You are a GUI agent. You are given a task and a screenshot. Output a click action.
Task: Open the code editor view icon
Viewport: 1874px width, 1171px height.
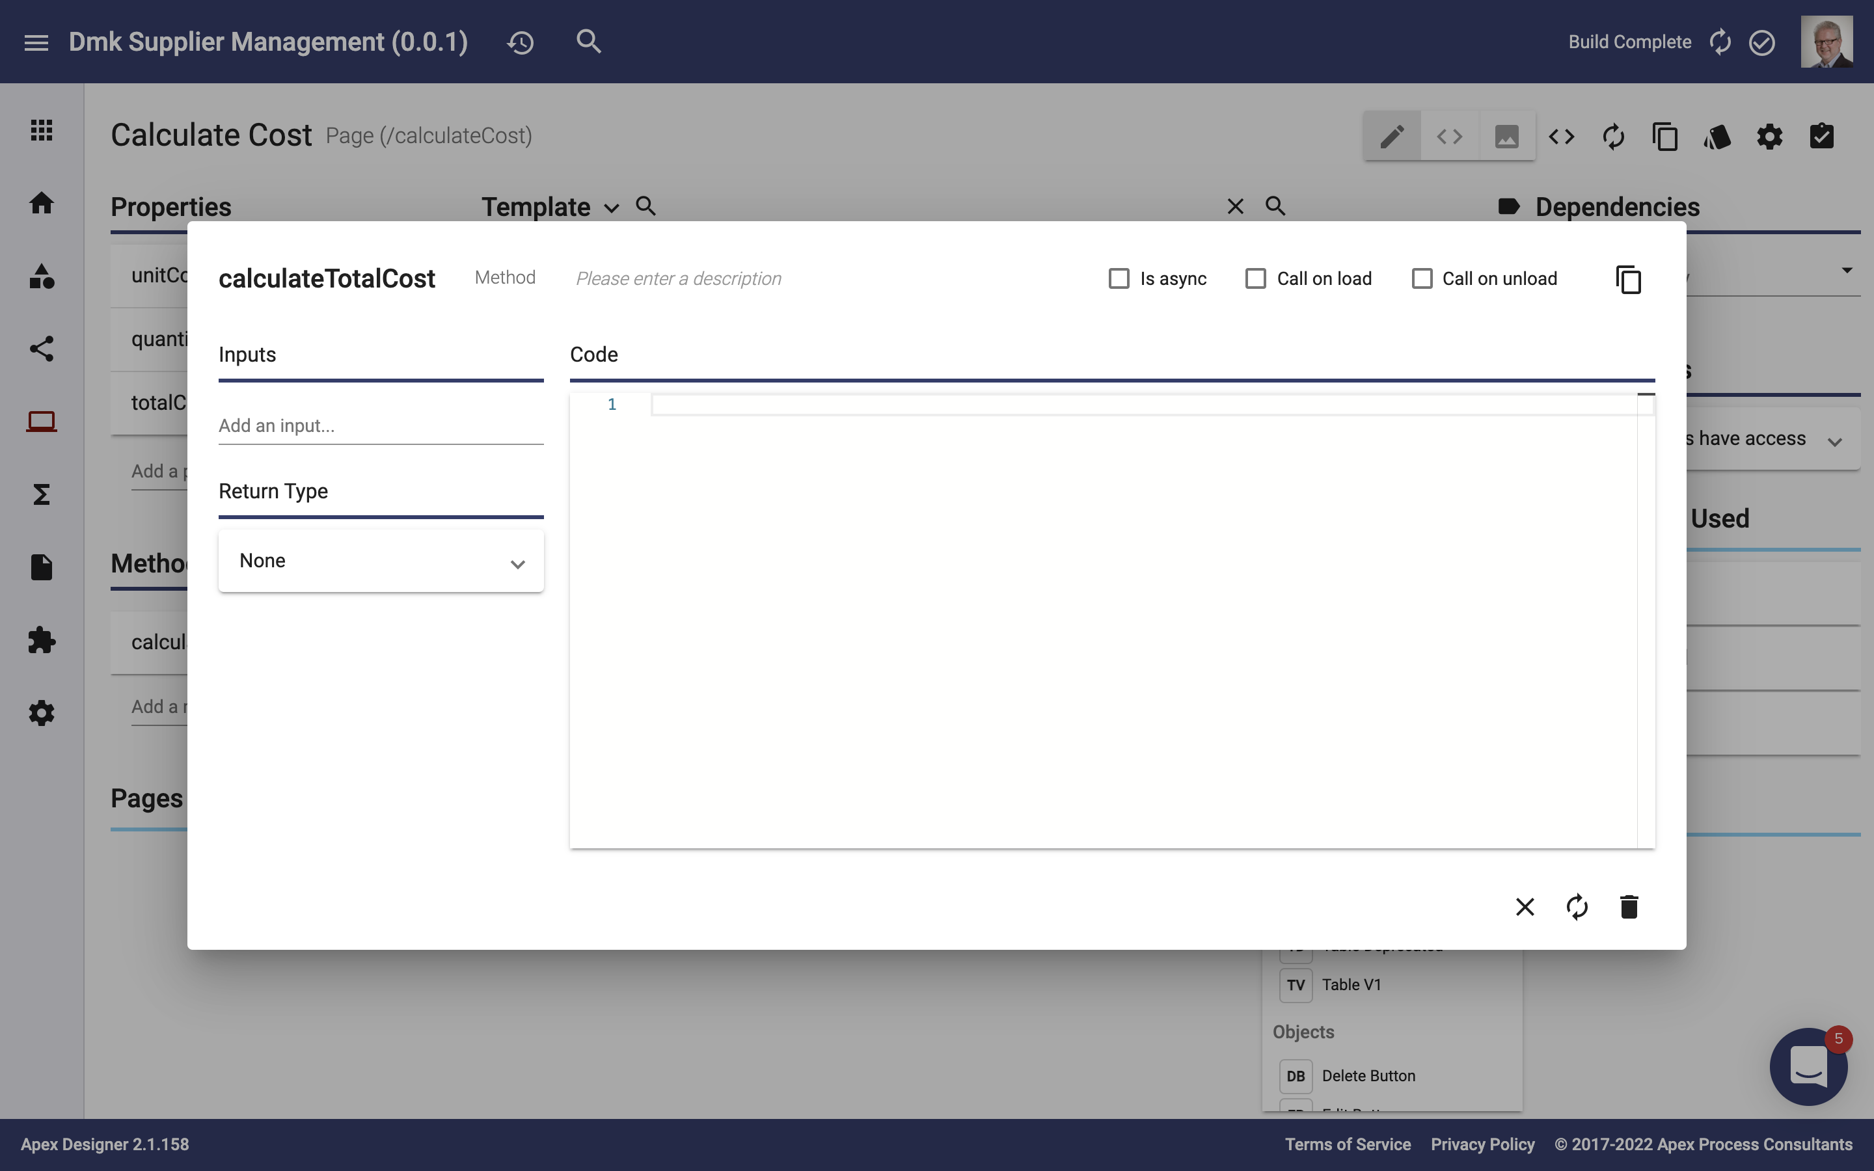click(x=1449, y=135)
